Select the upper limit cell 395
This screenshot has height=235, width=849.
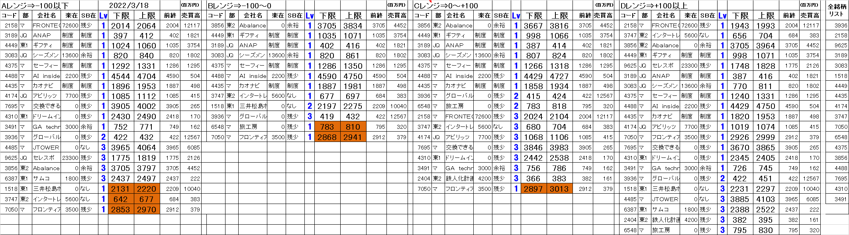point(766,220)
